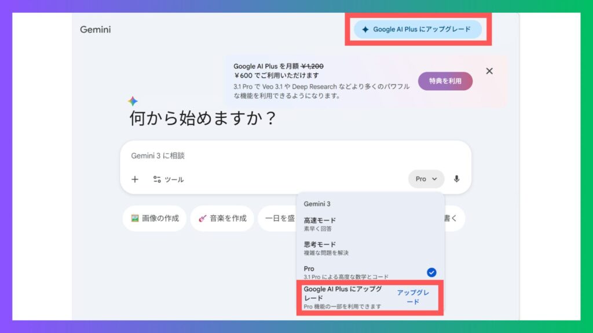Click the top Google AI Plus にアップグレード button
Screen dimensions: 593x333
coord(418,29)
